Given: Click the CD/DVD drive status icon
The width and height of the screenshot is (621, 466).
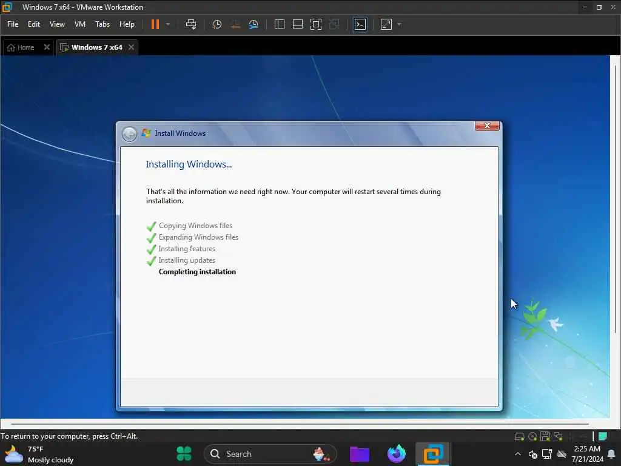Looking at the screenshot, I should click(x=532, y=437).
